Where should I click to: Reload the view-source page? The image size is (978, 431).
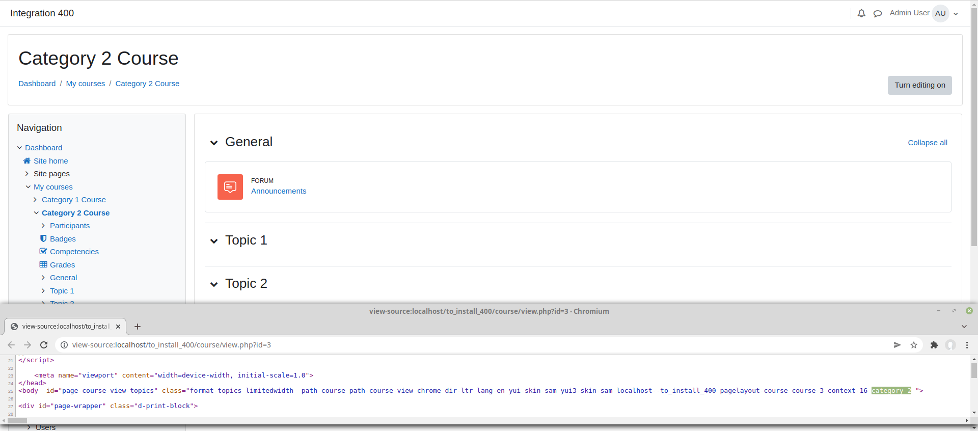(x=44, y=345)
